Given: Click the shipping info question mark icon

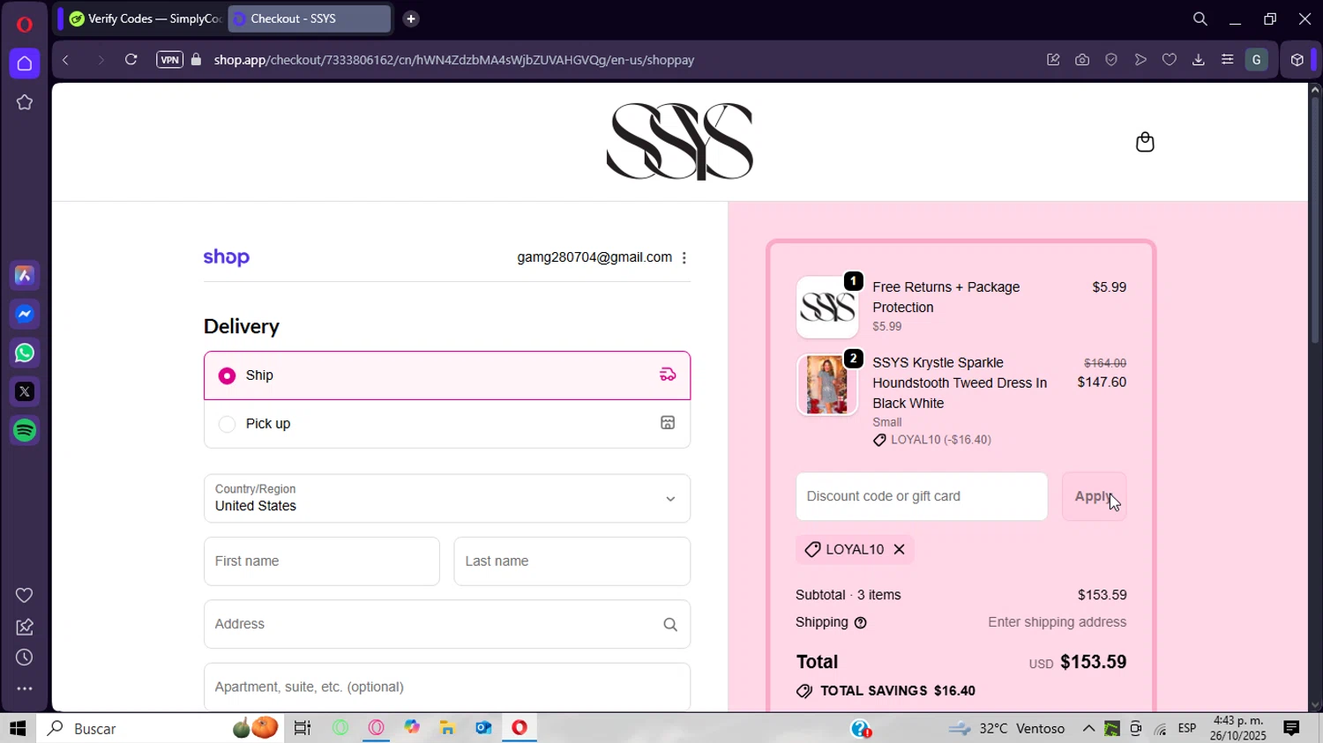Looking at the screenshot, I should click(861, 623).
